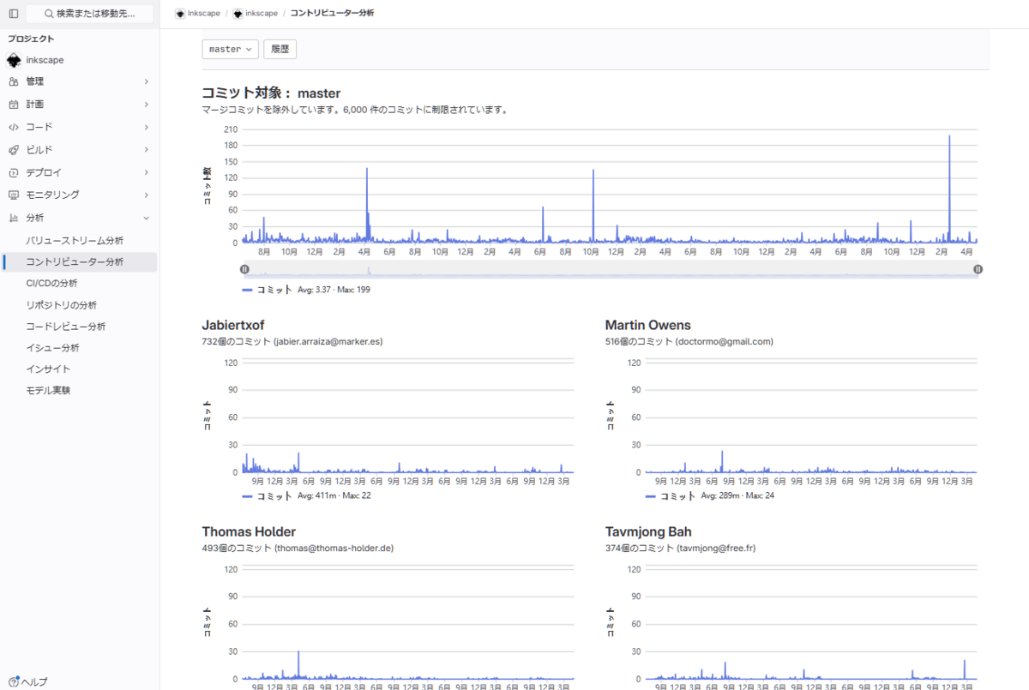Click the 計画 calendar icon

tap(13, 105)
